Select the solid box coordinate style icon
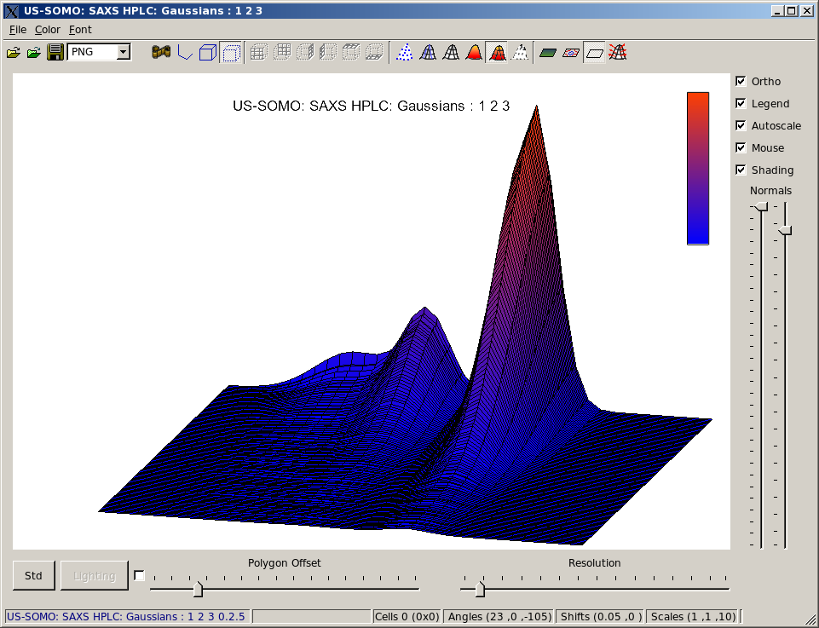This screenshot has height=628, width=819. [208, 52]
